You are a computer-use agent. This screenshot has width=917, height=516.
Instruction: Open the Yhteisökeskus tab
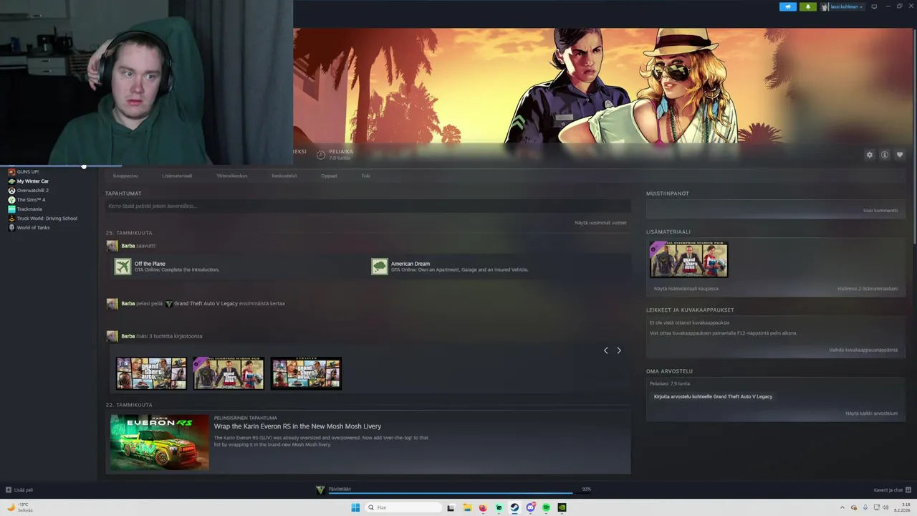(x=232, y=176)
